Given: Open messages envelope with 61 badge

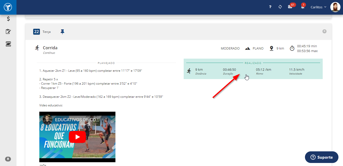Looking at the screenshot, I should point(291,6).
